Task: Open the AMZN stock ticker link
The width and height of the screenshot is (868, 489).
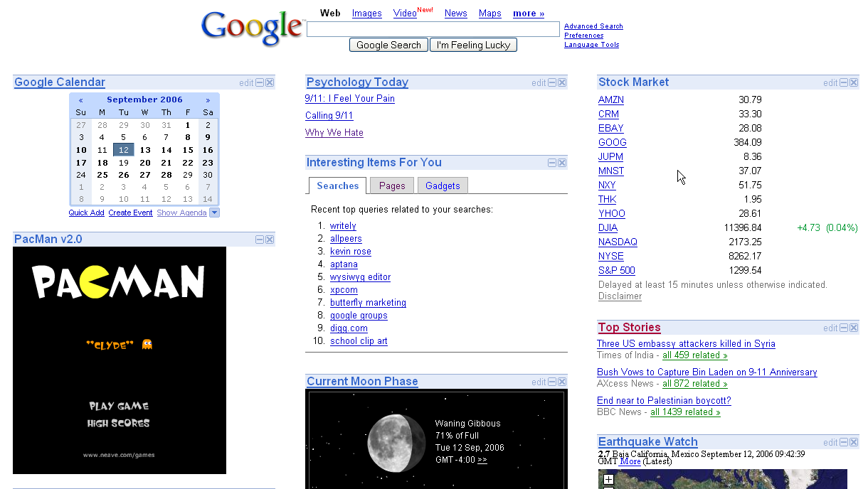Action: 611,100
